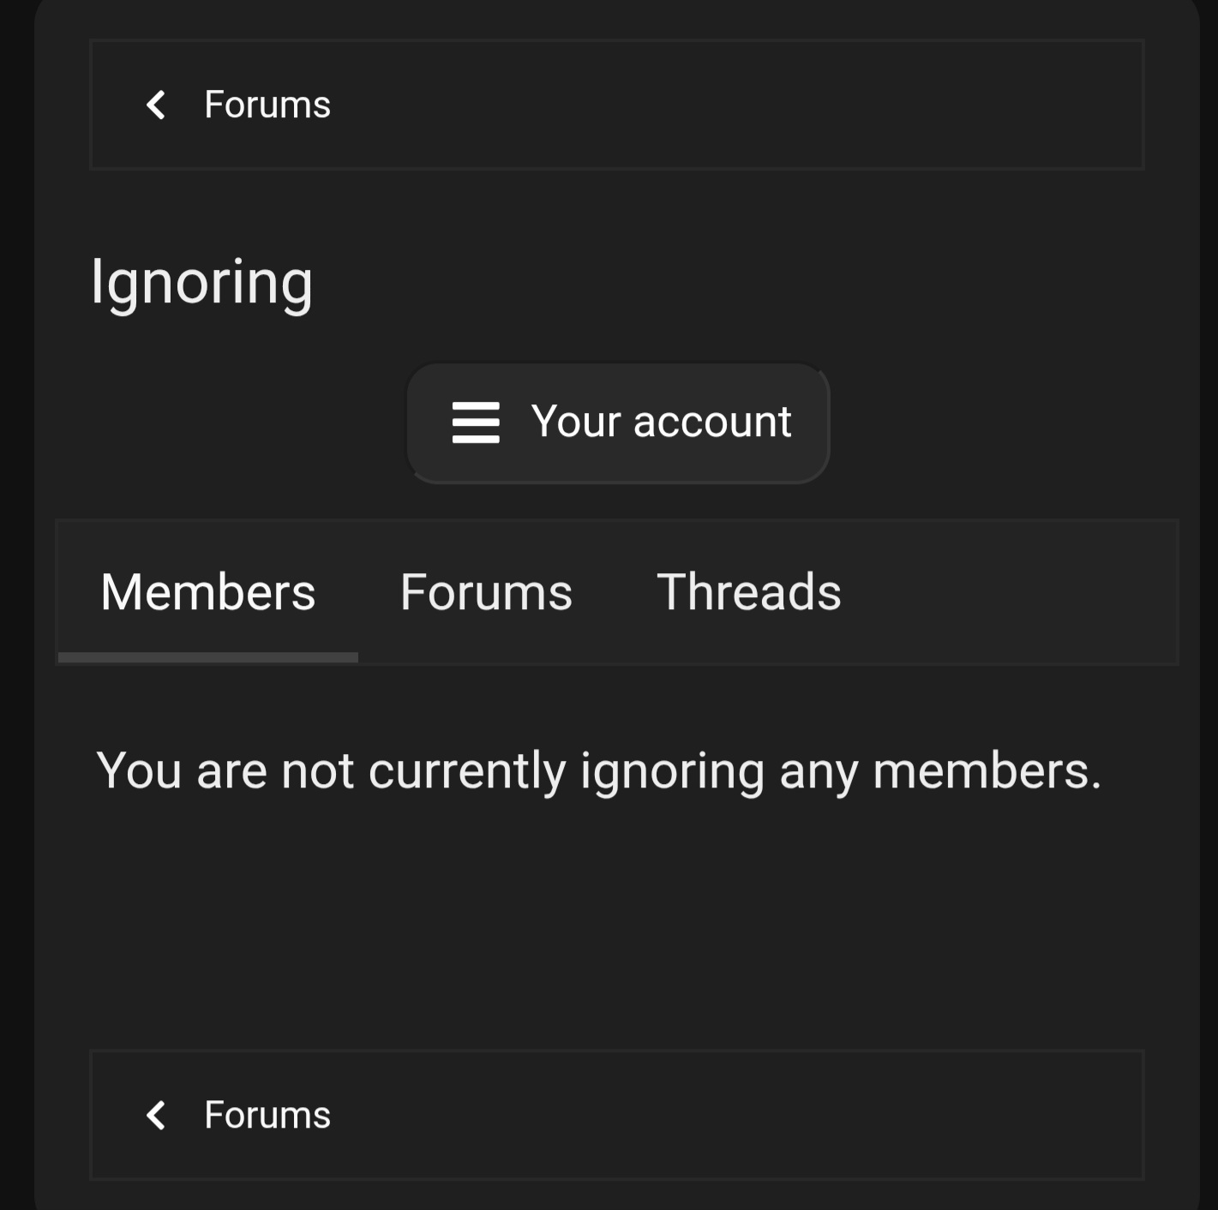
Task: Click the empty tab bar area right of Threads
Action: click(x=1011, y=592)
